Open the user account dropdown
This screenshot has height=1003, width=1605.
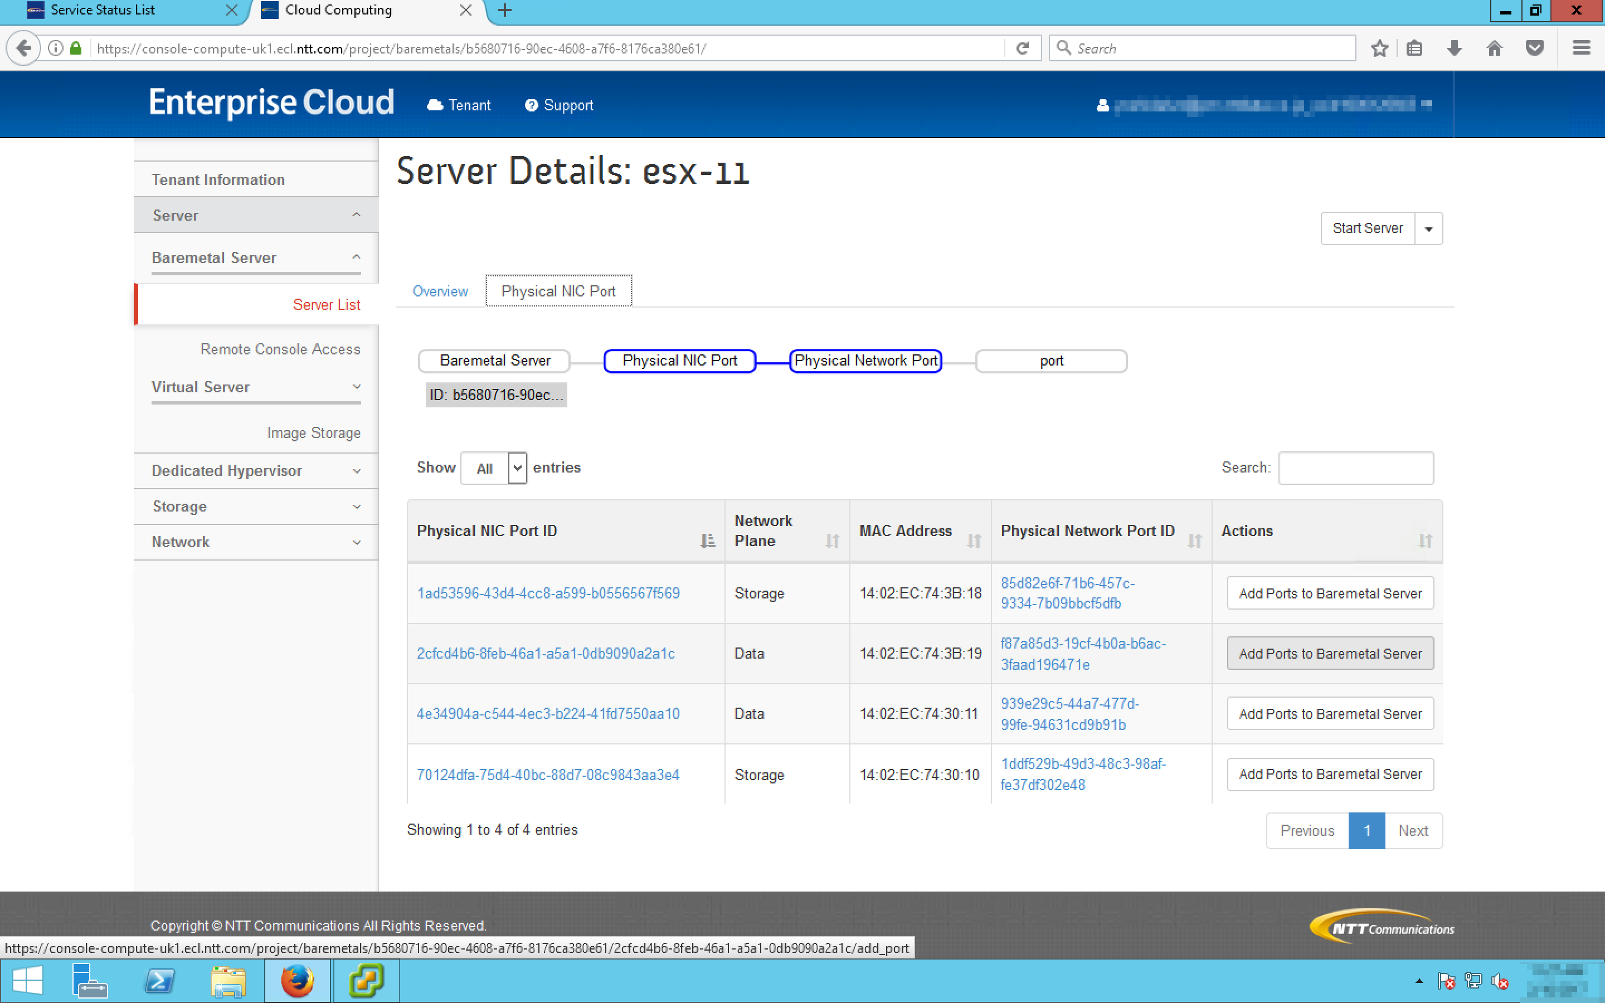[1264, 105]
